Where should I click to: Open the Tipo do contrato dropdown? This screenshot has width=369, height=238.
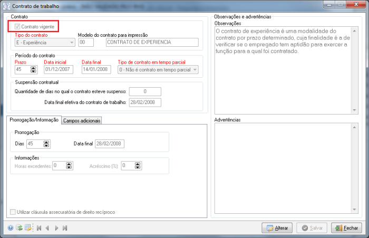pyautogui.click(x=72, y=43)
